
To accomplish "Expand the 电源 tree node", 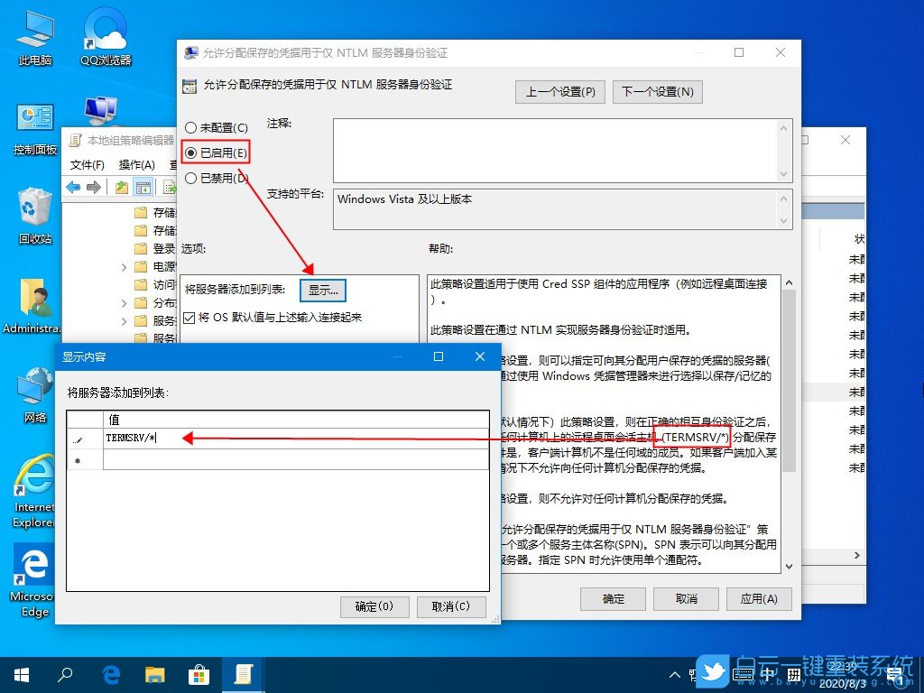I will (x=124, y=266).
